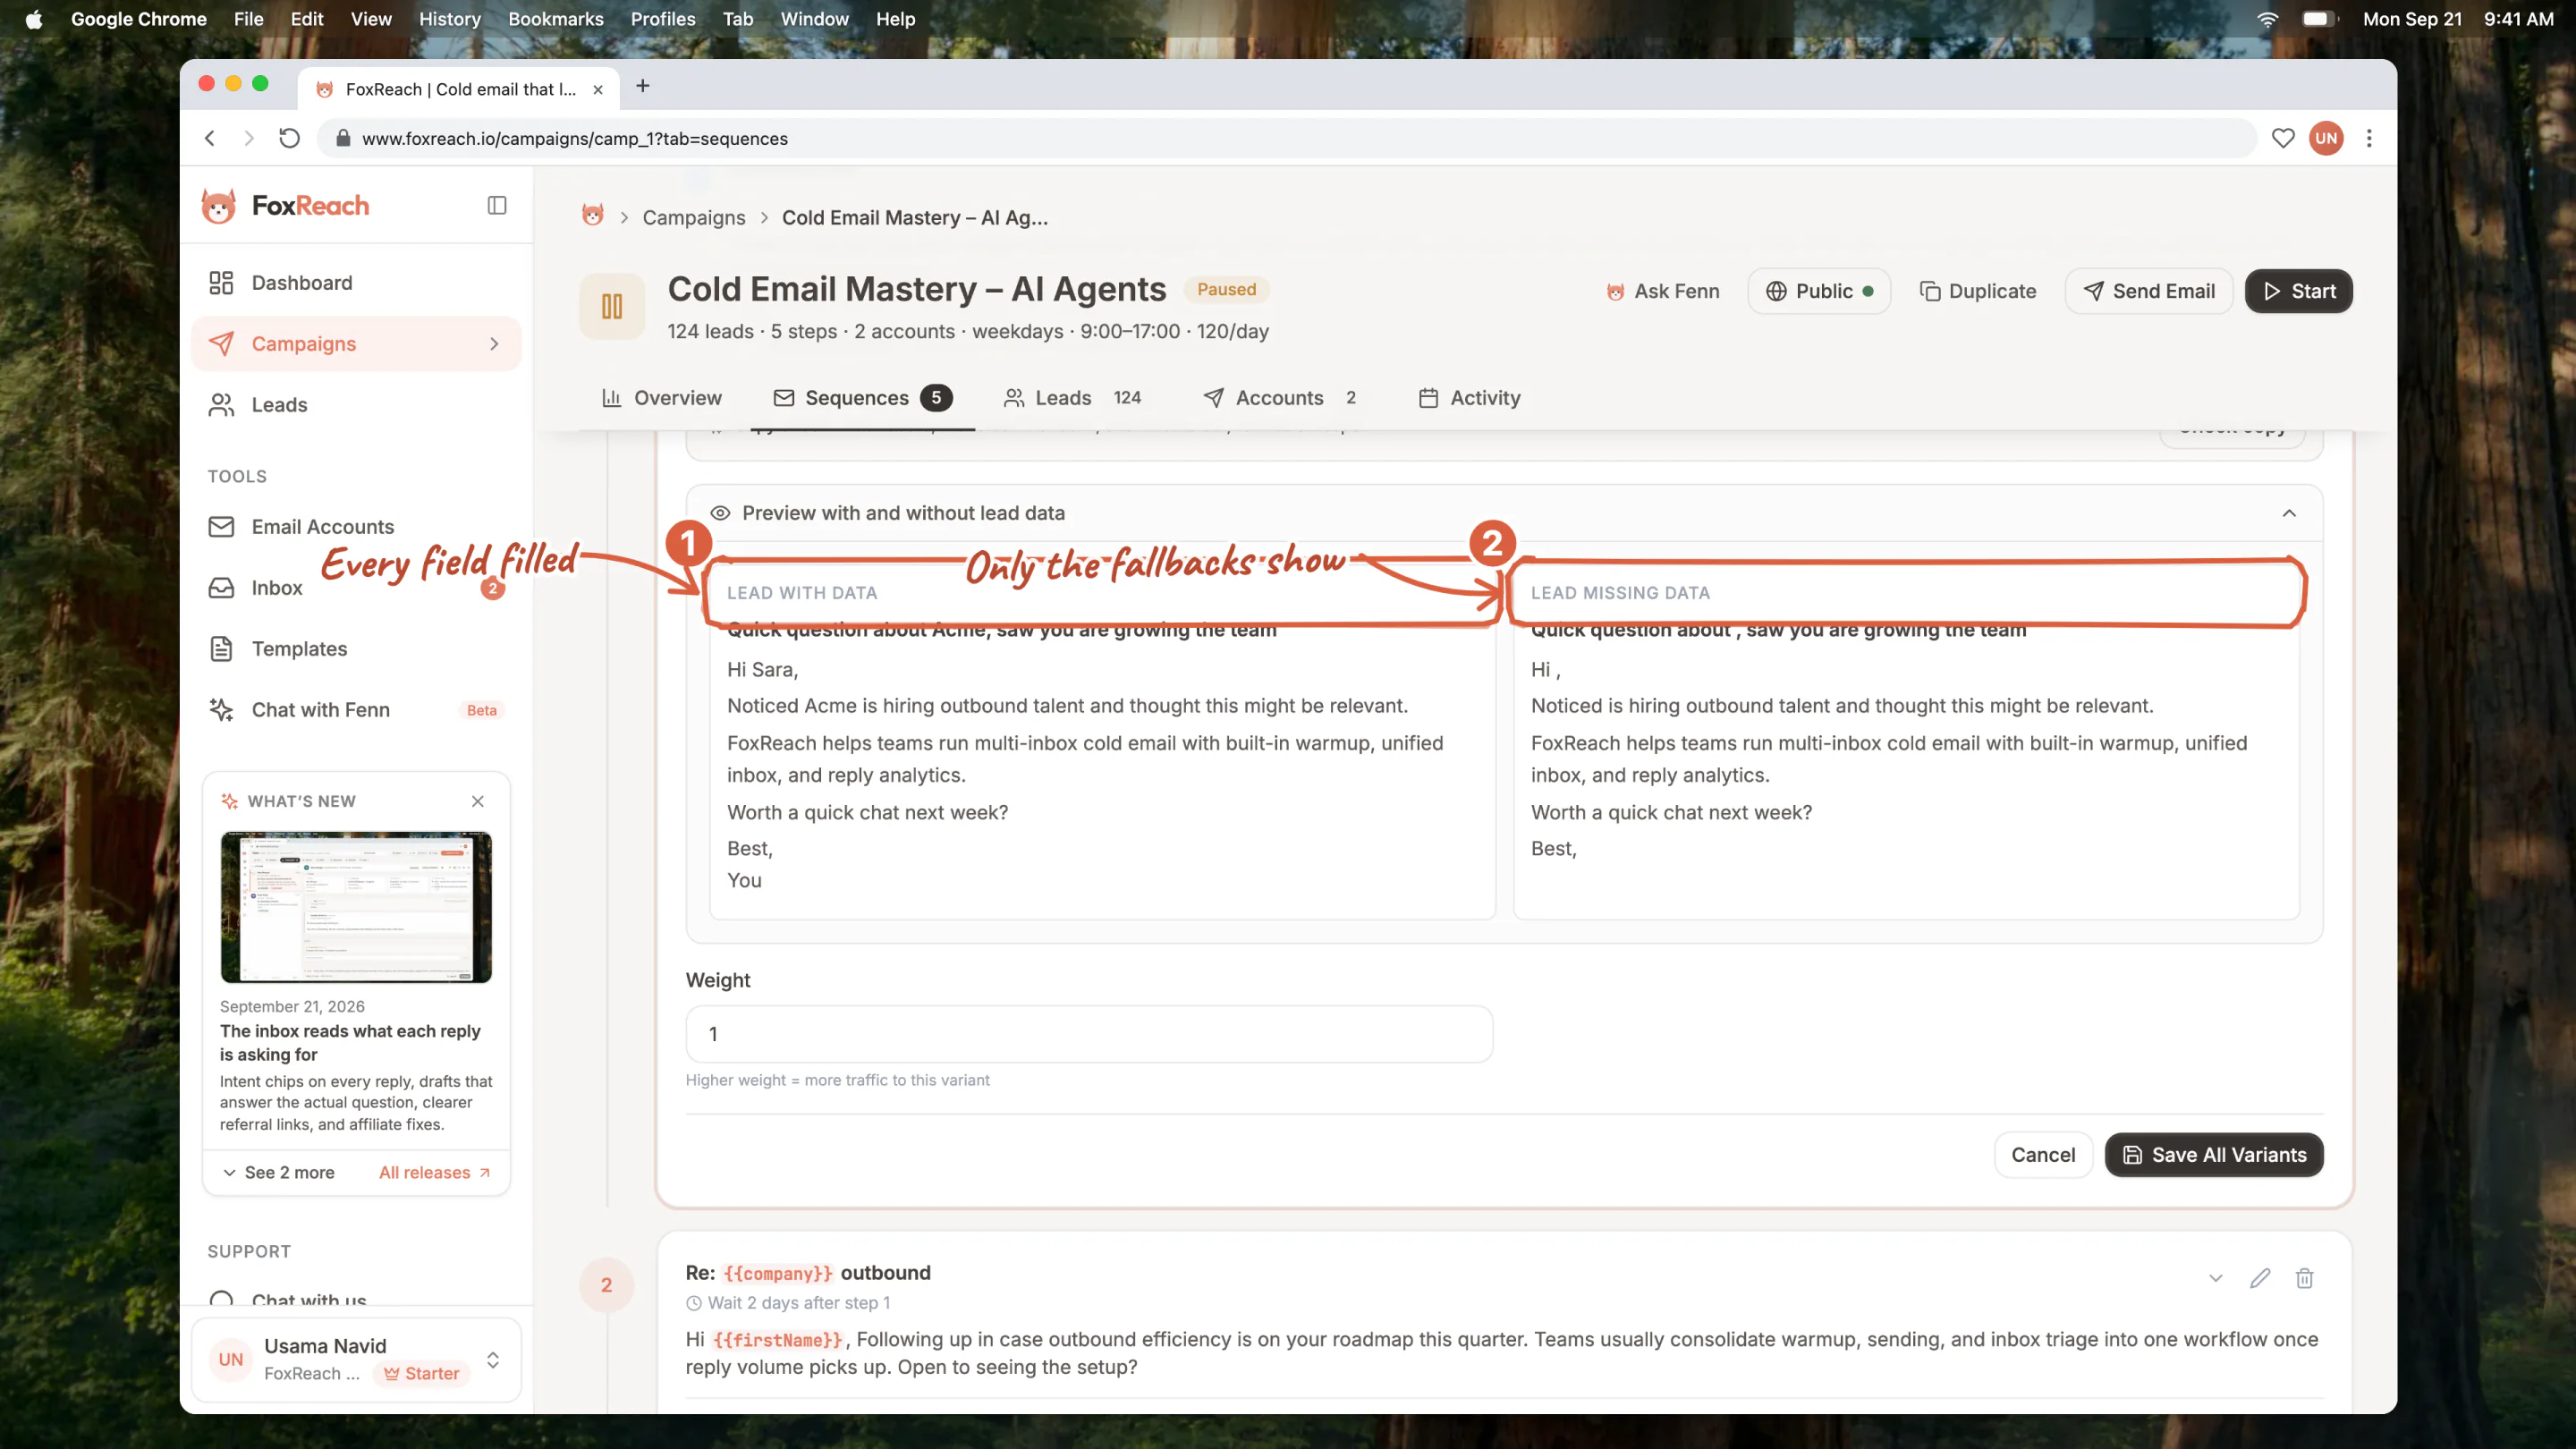Click the Ask Fenn button
This screenshot has width=2576, height=1449.
point(1662,291)
